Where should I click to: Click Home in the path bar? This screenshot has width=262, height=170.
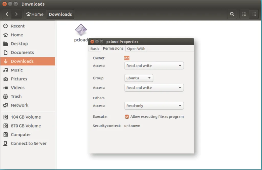35,14
